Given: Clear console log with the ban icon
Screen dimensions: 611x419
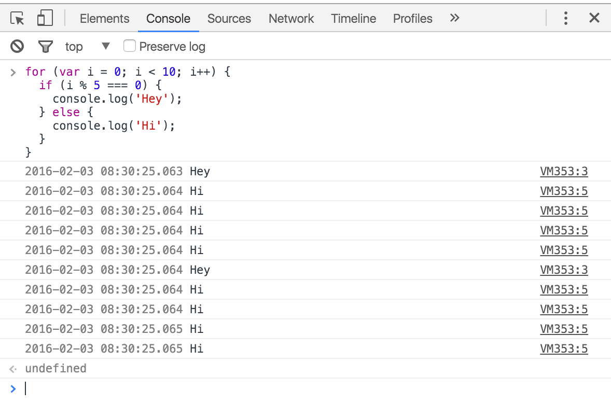Looking at the screenshot, I should 17,47.
